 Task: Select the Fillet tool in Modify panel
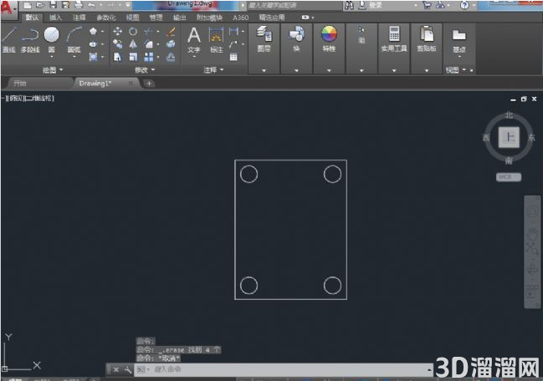pos(148,44)
